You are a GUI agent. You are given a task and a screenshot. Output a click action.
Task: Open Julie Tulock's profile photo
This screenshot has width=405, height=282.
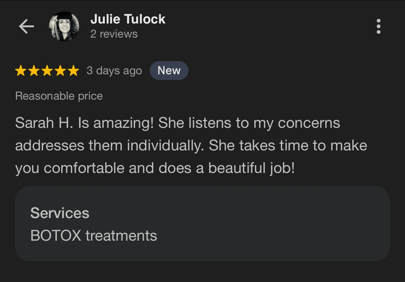point(64,26)
